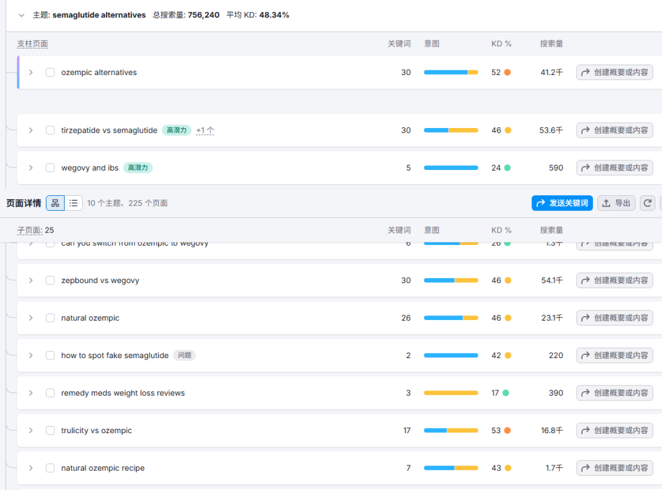Image resolution: width=662 pixels, height=490 pixels.
Task: Check the natural ozempic recipe checkbox
Action: pyautogui.click(x=50, y=468)
